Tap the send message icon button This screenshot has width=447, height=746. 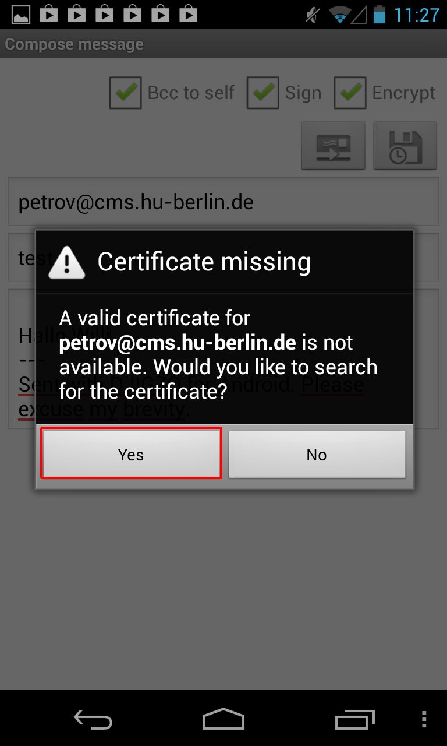coord(333,145)
